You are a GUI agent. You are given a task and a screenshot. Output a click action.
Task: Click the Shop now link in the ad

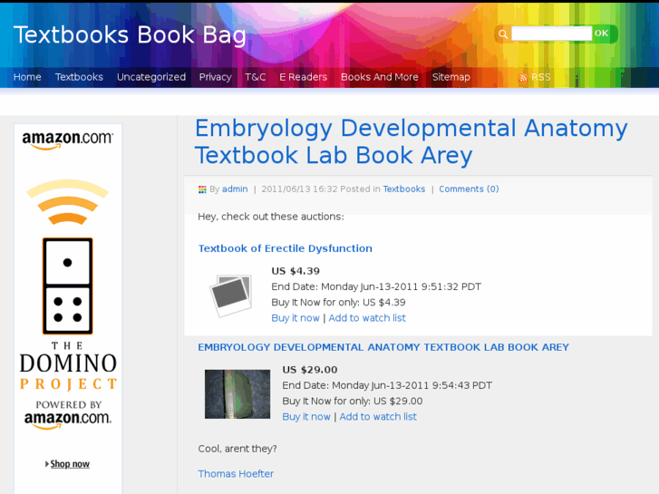coord(68,464)
